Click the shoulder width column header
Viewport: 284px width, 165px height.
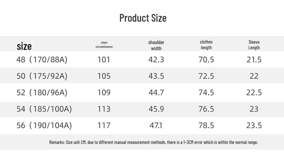point(156,45)
